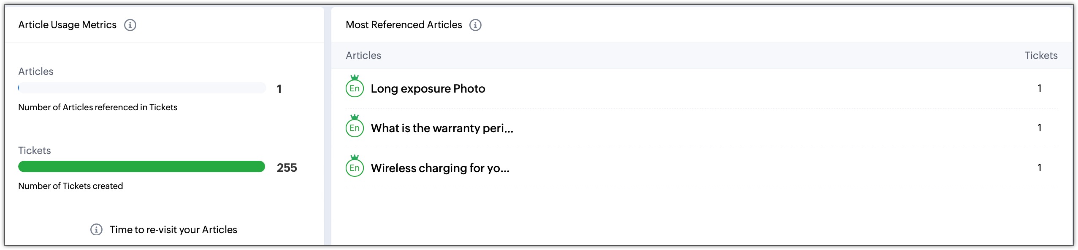Click the Tickets column header in the table
Image resolution: width=1078 pixels, height=250 pixels.
click(1041, 56)
